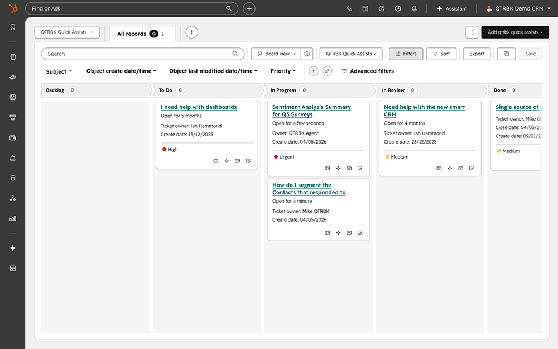Click the Export button

coord(477,54)
